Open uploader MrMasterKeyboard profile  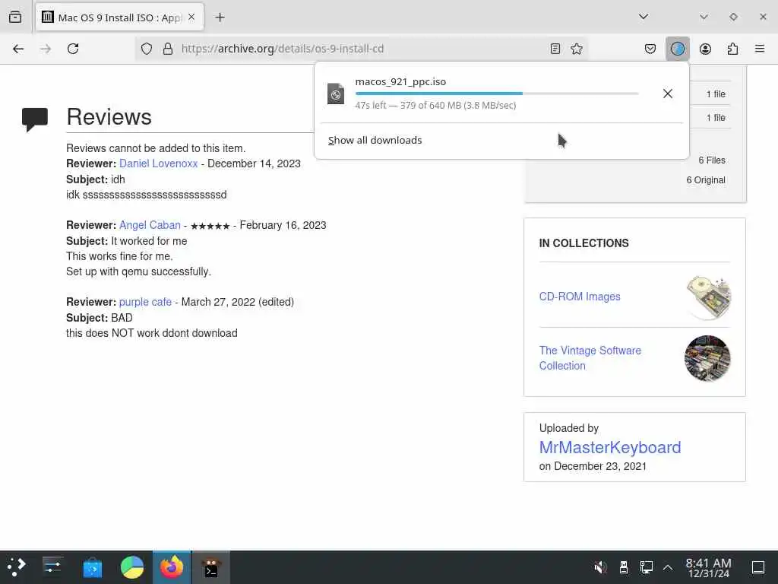click(x=610, y=447)
